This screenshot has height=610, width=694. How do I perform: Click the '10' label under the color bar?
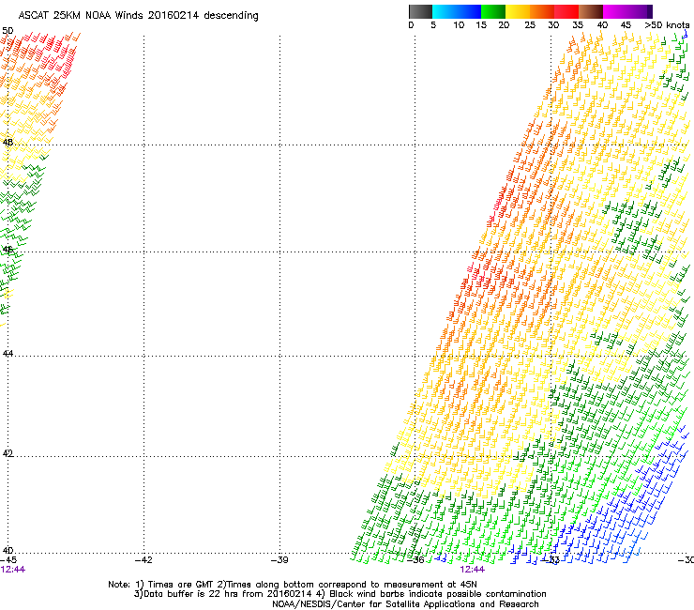coord(459,25)
